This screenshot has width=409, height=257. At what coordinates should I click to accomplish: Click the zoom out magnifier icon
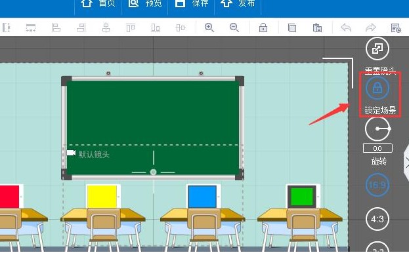tap(234, 28)
